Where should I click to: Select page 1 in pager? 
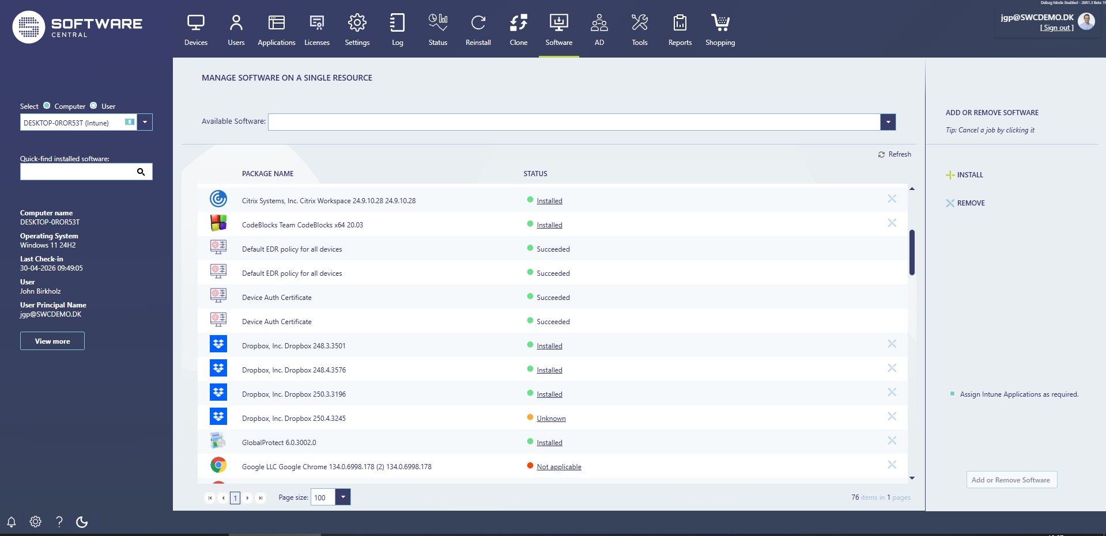tap(235, 498)
